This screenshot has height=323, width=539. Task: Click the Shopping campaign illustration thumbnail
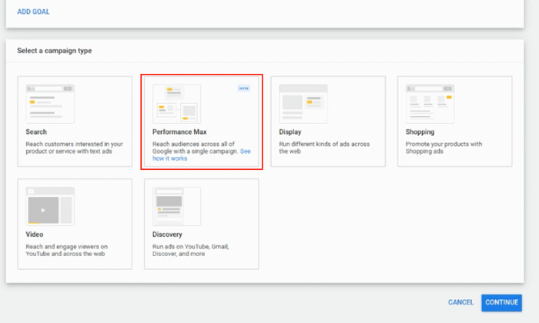pos(430,104)
